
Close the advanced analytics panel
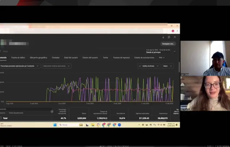[175, 37]
